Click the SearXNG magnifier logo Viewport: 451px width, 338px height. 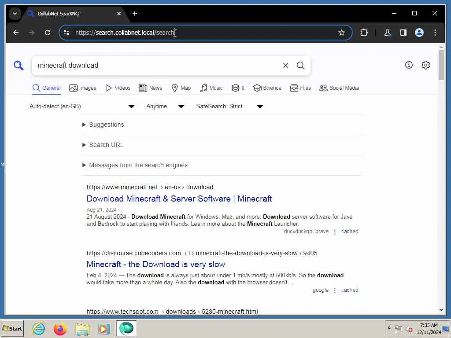pyautogui.click(x=18, y=65)
